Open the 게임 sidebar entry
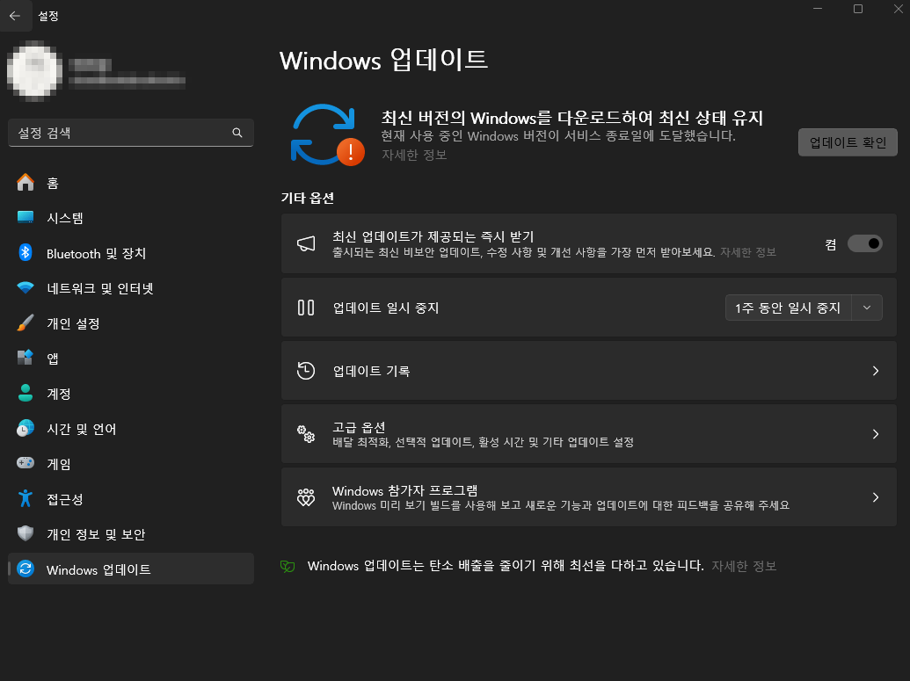 point(131,463)
